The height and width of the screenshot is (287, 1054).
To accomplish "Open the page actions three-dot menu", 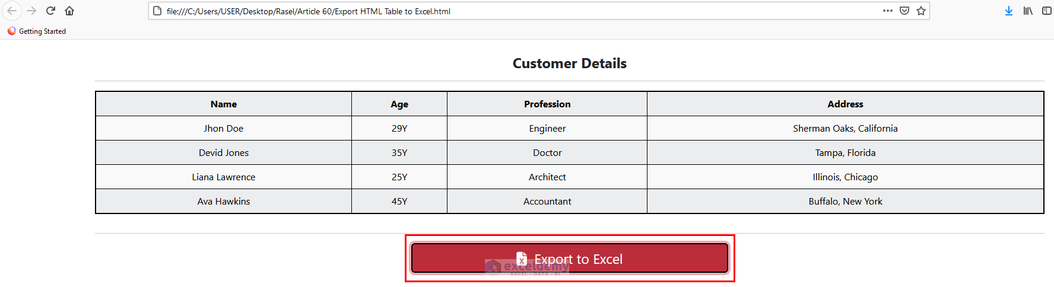I will coord(888,11).
